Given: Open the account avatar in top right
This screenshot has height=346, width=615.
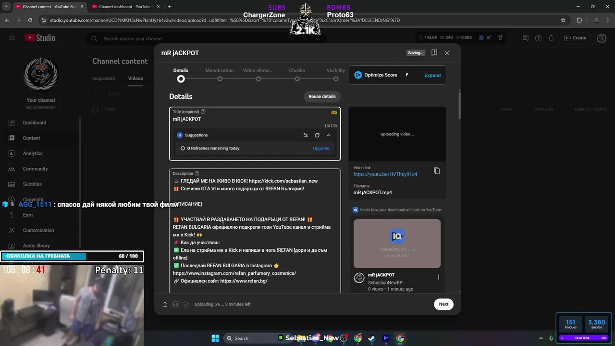Looking at the screenshot, I should (x=602, y=38).
